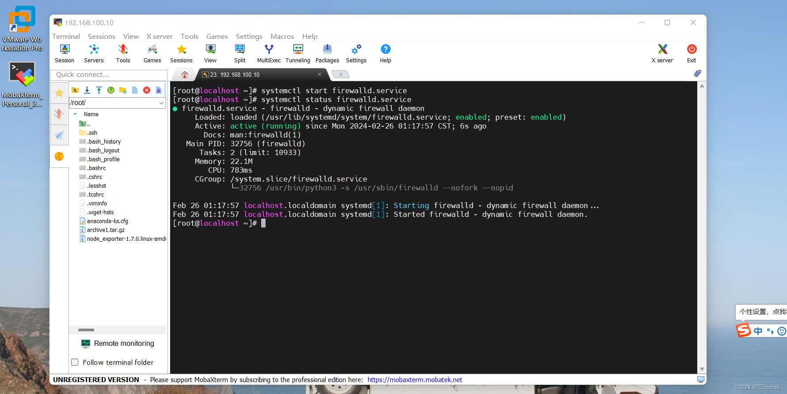
Task: Open the Tunneling toolbar icon
Action: tap(298, 53)
